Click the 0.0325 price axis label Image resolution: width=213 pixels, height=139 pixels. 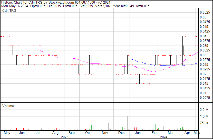pos(205,50)
